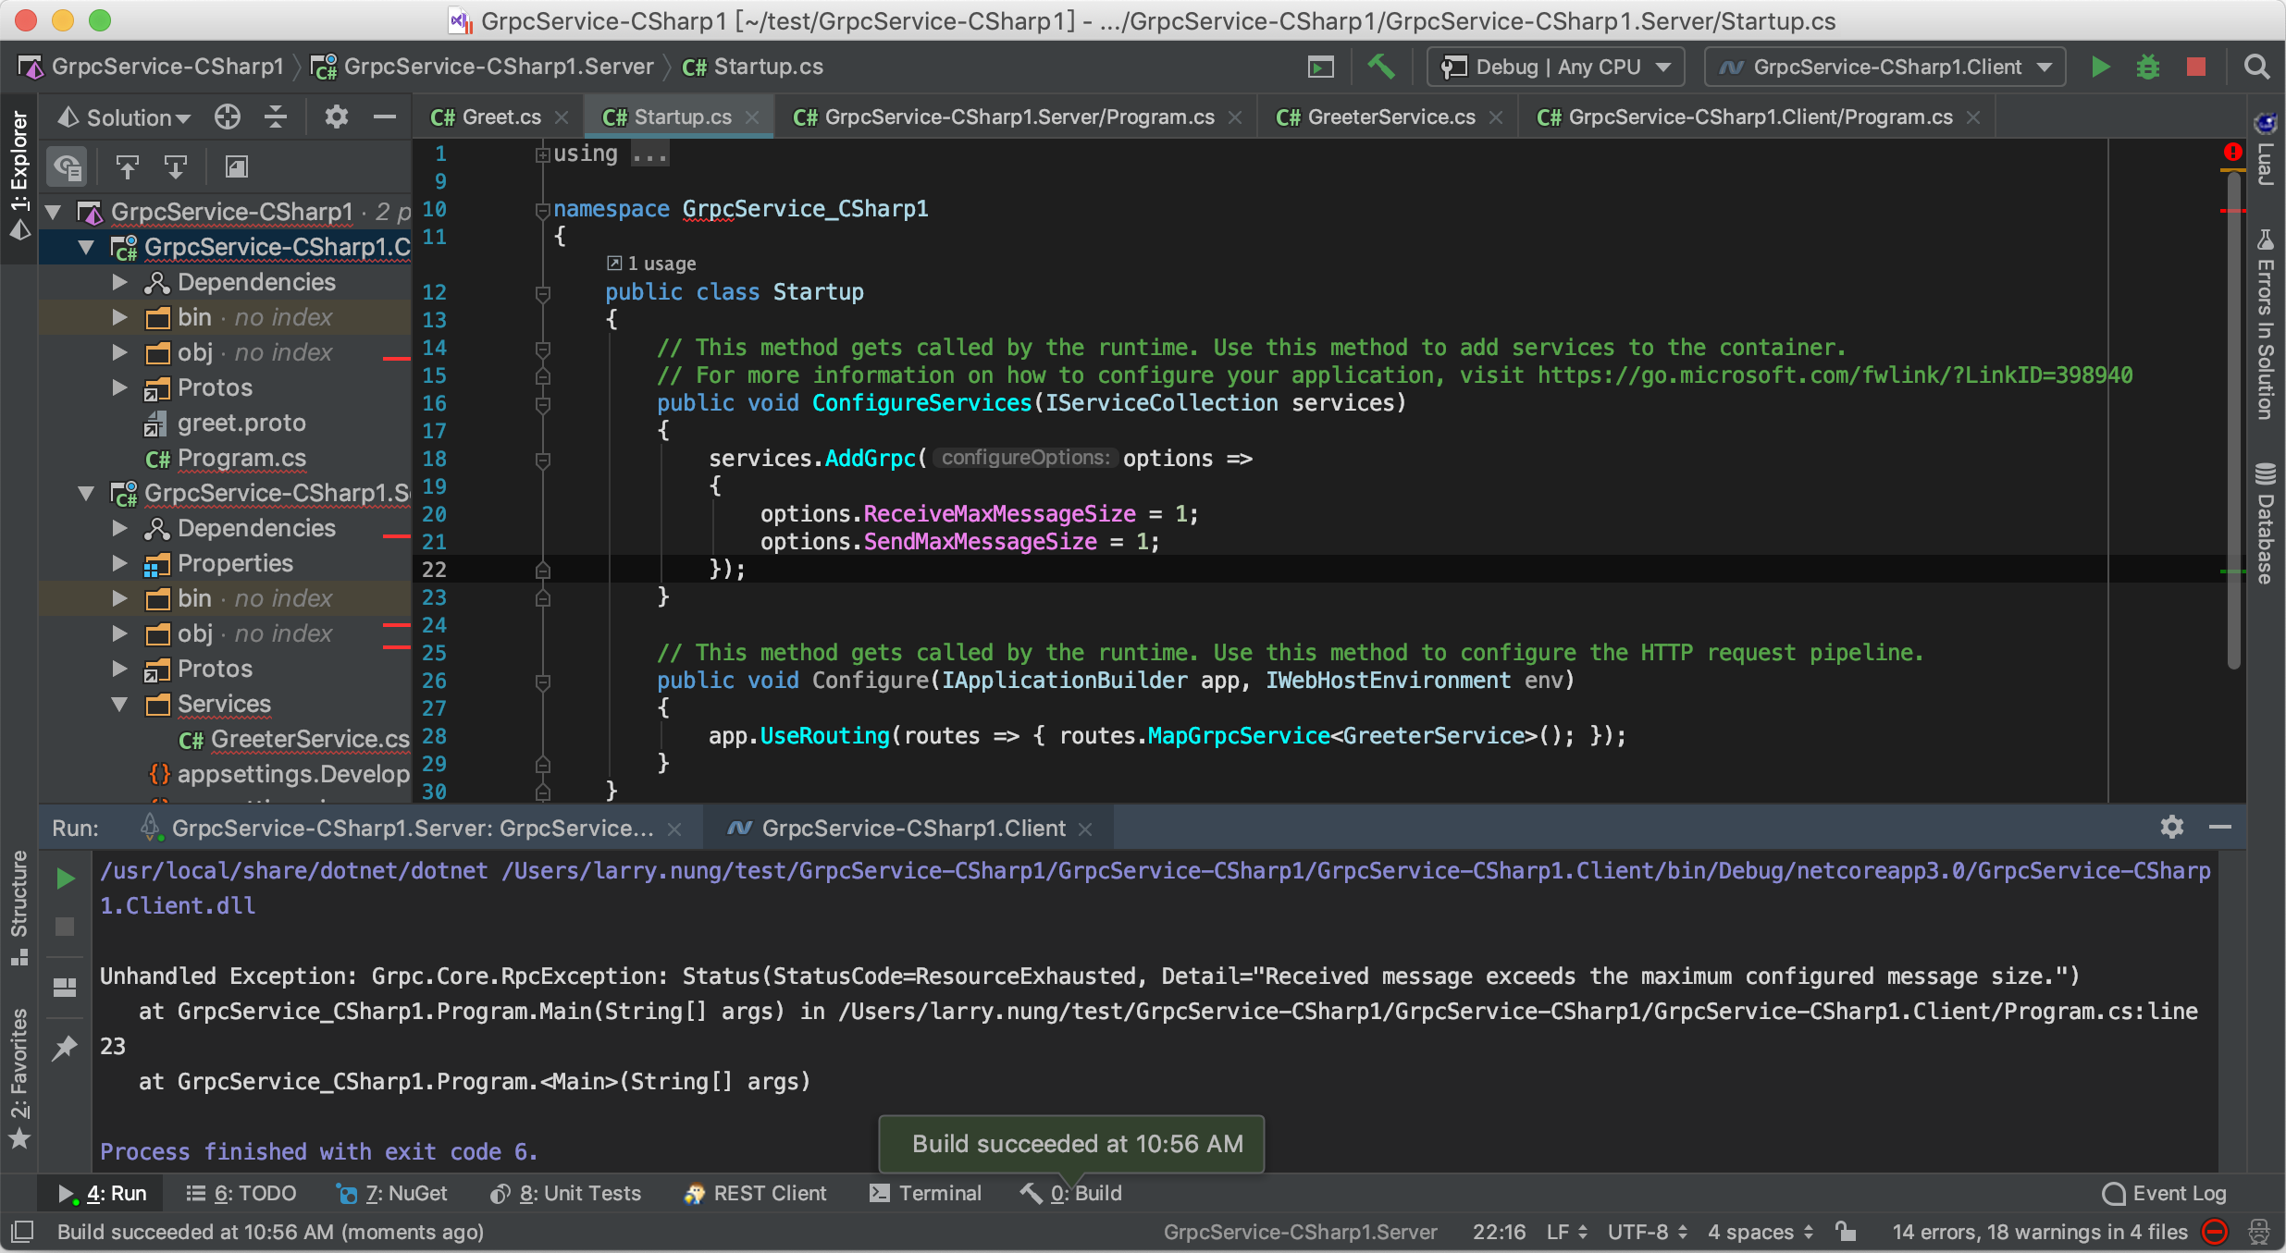Expand the Properties folder
Image resolution: width=2286 pixels, height=1253 pixels.
[x=119, y=563]
